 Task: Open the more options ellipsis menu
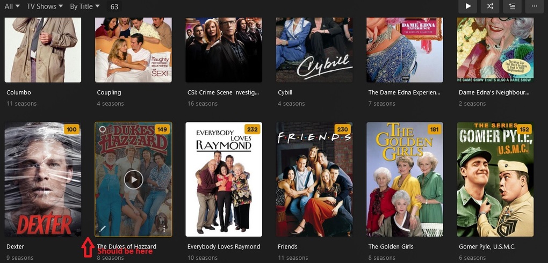click(x=535, y=6)
